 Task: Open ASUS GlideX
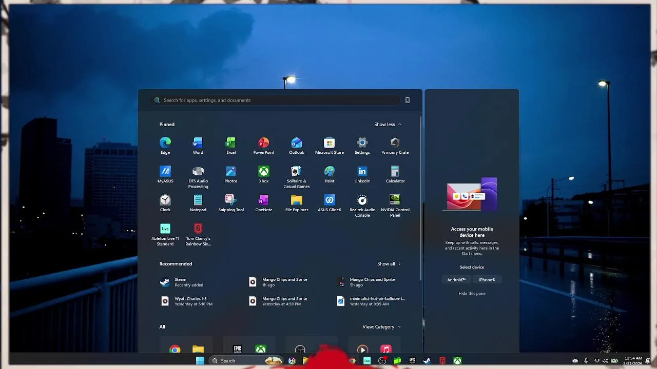pyautogui.click(x=330, y=203)
